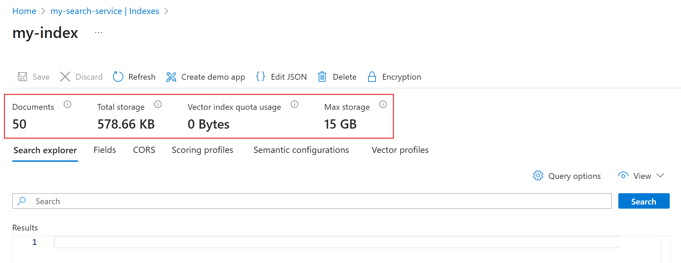This screenshot has height=263, width=681.
Task: Click info icon for Vector index quota usage
Action: 294,104
